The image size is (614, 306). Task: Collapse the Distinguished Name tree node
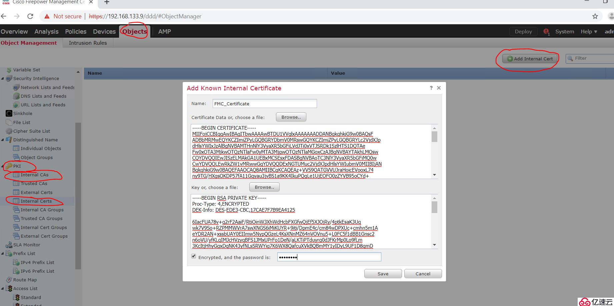pyautogui.click(x=3, y=140)
